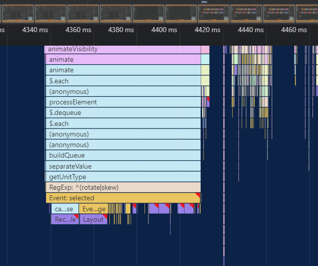Select the truncated ca...se block
This screenshot has width=318, height=266.
click(x=64, y=209)
